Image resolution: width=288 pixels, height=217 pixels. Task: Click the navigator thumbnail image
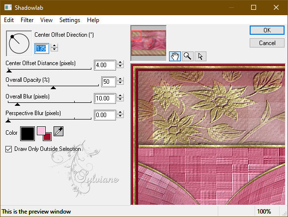point(148,43)
